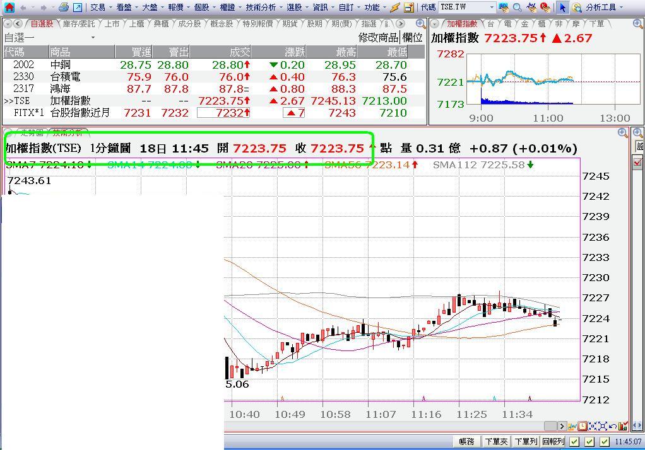Screen dimensions: 645x450
Task: Click the FITX*1 台股指數近月 row
Action: [214, 113]
